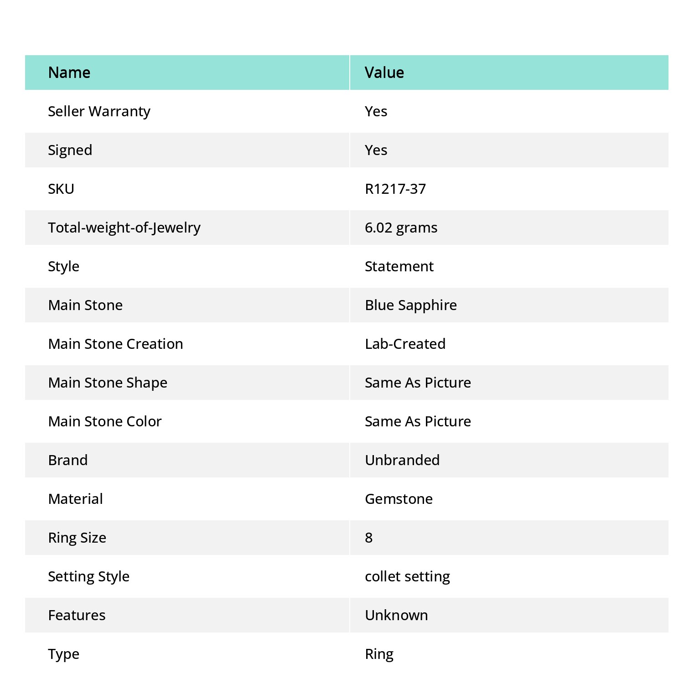This screenshot has height=684, width=684.
Task: Click the Main Stone Color label
Action: pos(105,421)
